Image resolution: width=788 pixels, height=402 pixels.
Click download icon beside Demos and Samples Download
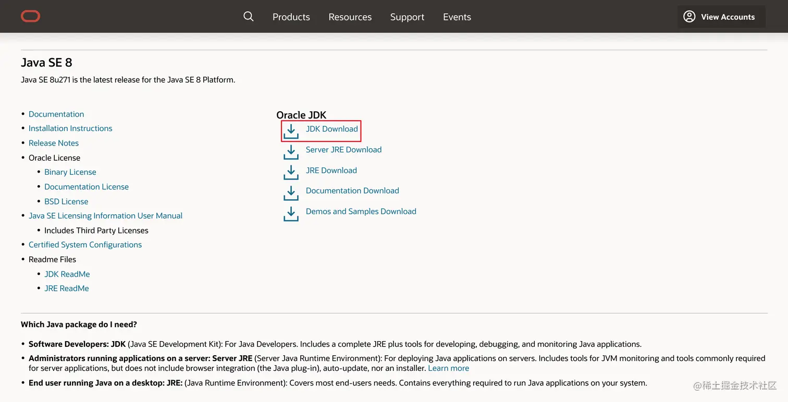click(291, 214)
